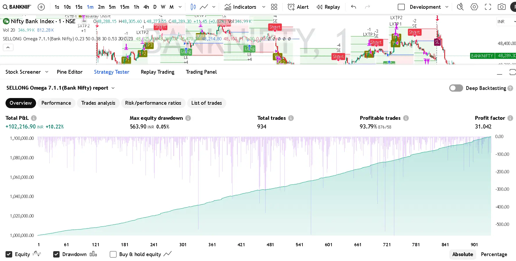Open the layout grid selector
The image size is (516, 261).
click(x=274, y=7)
